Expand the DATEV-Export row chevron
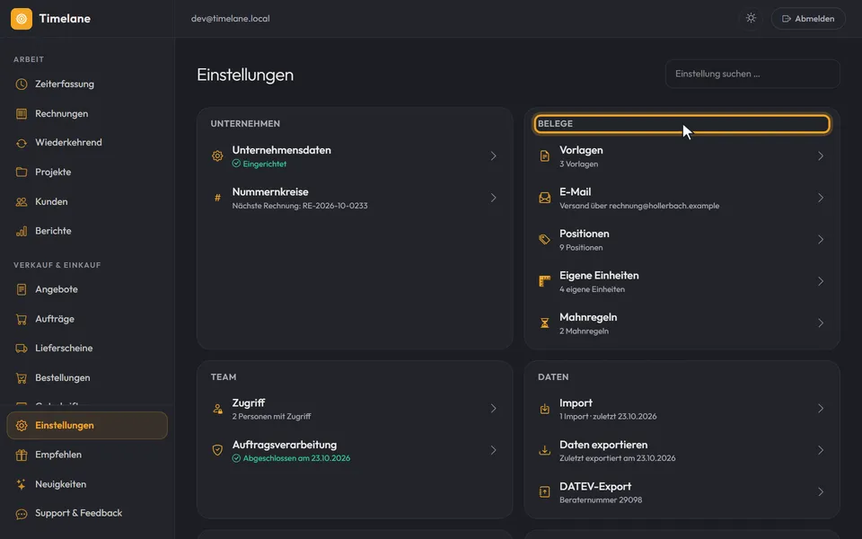 pyautogui.click(x=820, y=492)
